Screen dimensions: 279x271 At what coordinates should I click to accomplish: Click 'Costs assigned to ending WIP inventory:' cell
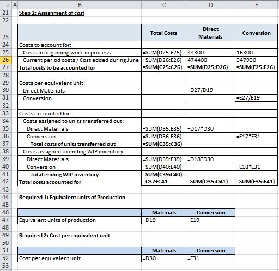80,151
